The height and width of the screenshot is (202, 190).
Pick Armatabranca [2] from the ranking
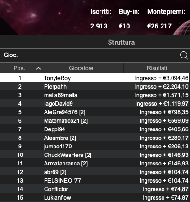[94, 164]
